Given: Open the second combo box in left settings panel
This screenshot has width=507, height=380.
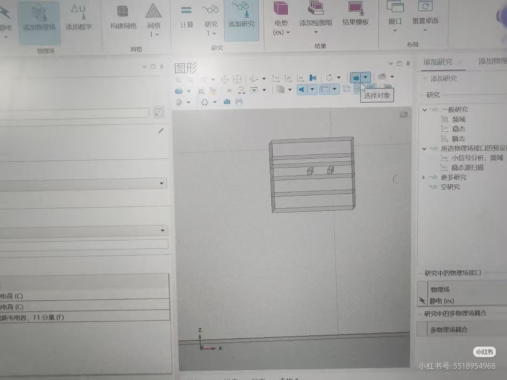Looking at the screenshot, I should [x=84, y=230].
